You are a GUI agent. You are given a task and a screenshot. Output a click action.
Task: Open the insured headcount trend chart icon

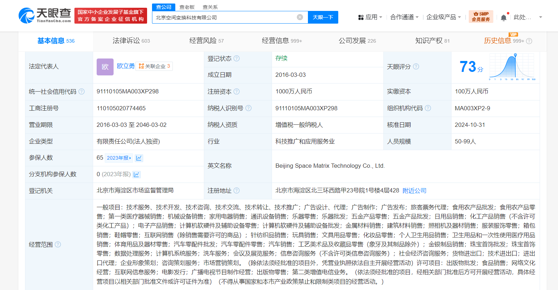tap(139, 158)
